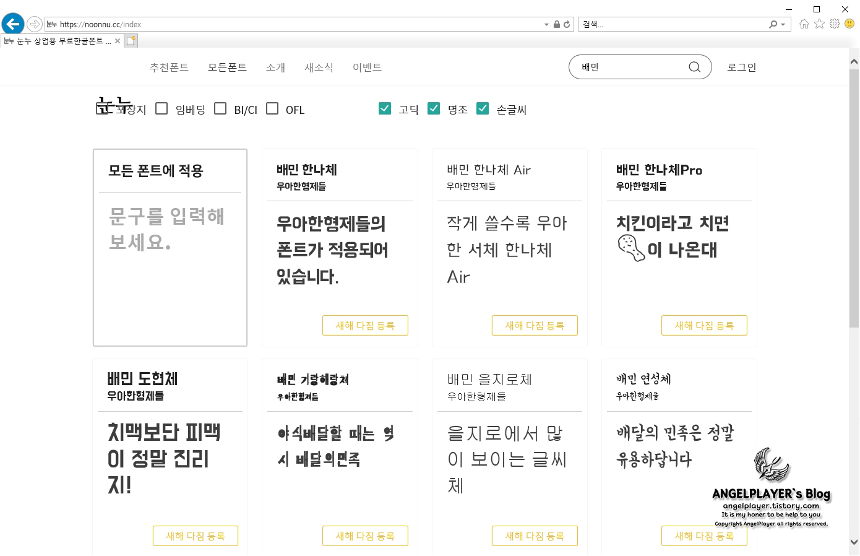Click the browser forward arrow button

coord(35,24)
